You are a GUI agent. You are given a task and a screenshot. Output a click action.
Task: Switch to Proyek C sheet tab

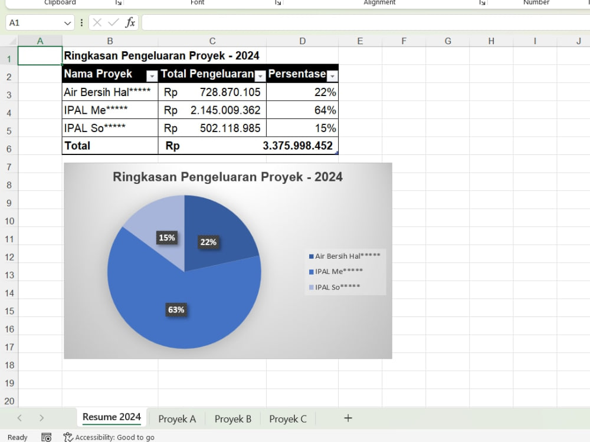(x=288, y=418)
